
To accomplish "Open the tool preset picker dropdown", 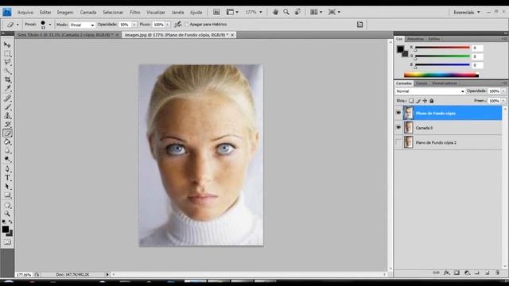I will click(x=17, y=25).
